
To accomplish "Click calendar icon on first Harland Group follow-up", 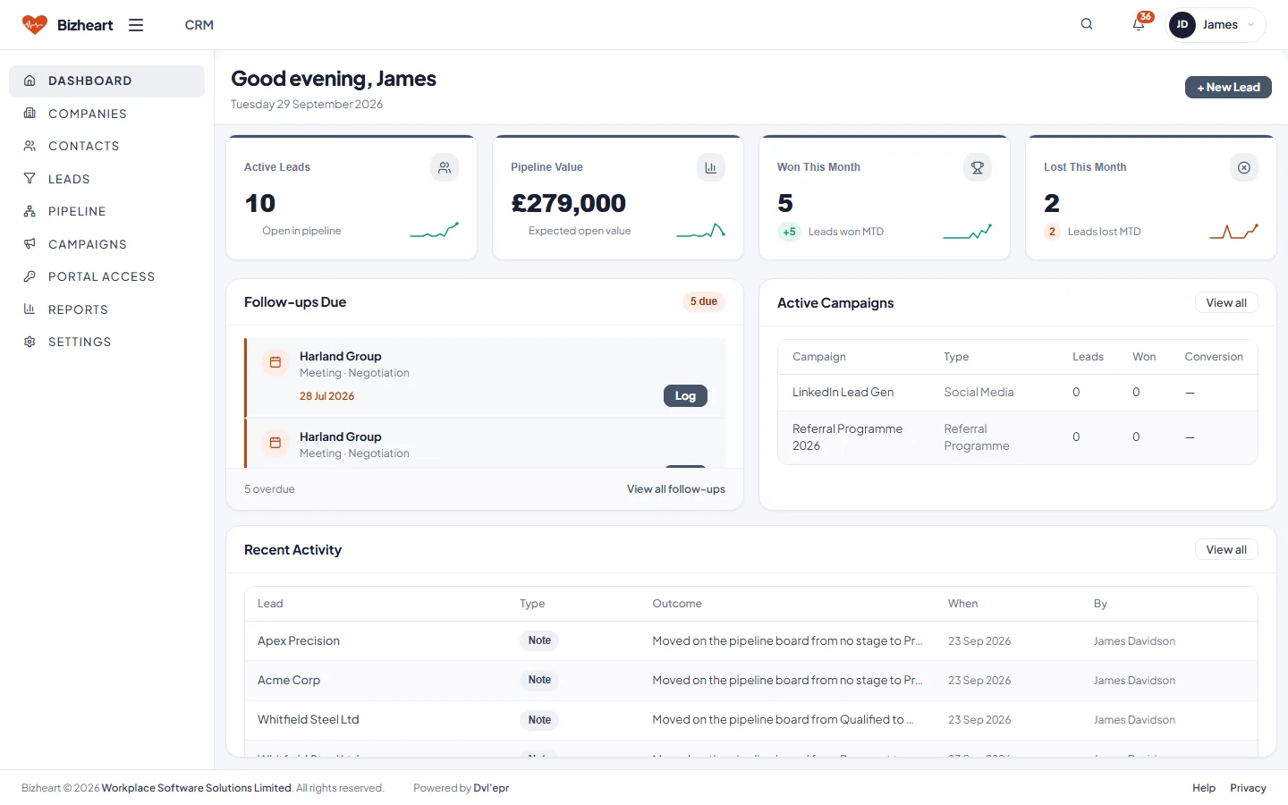I will tap(275, 362).
